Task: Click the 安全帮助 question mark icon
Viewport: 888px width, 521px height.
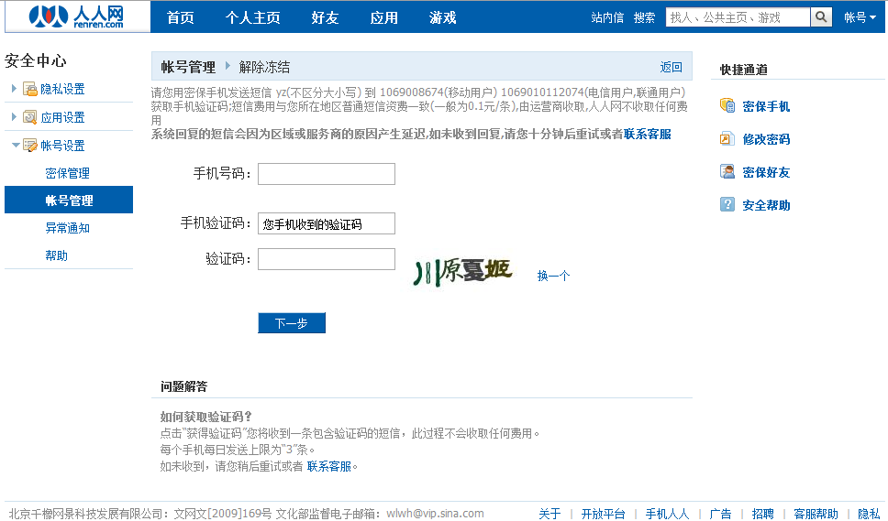Action: [x=727, y=205]
